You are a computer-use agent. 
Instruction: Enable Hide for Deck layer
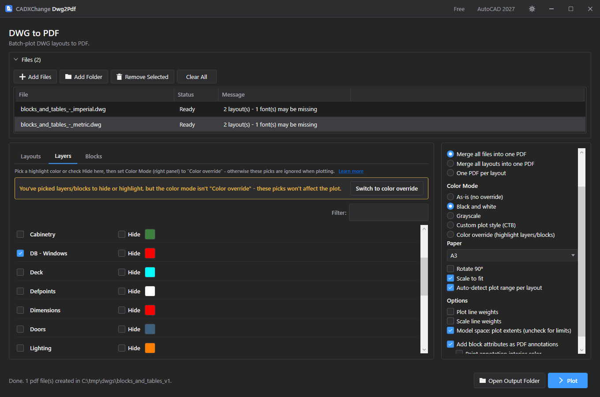tap(122, 272)
